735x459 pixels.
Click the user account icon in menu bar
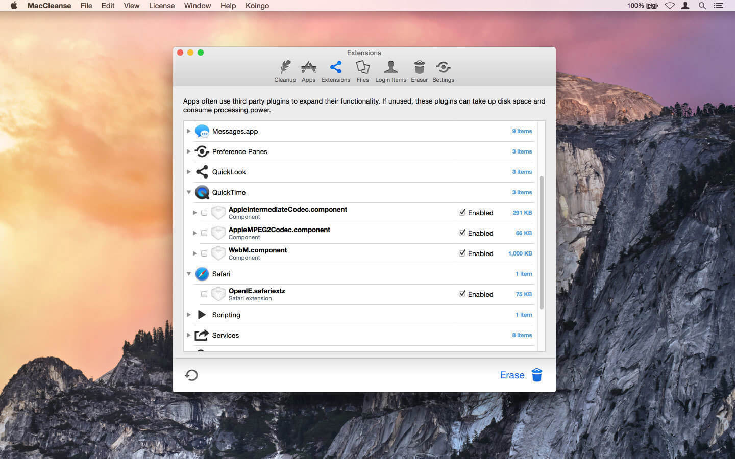click(x=685, y=6)
